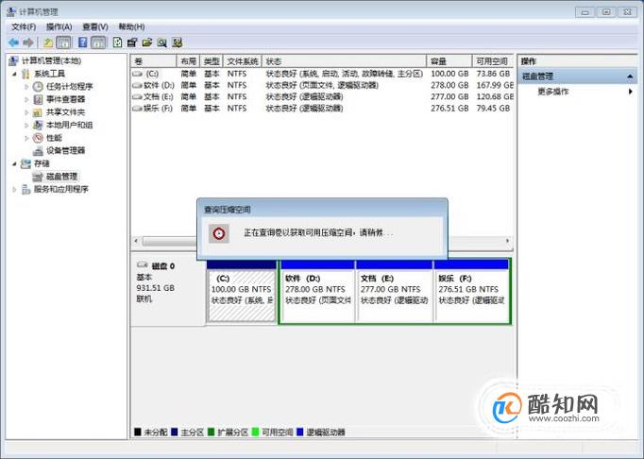644x459 pixels.
Task: Click the 服务和应用程序 icon
Action: coord(25,190)
